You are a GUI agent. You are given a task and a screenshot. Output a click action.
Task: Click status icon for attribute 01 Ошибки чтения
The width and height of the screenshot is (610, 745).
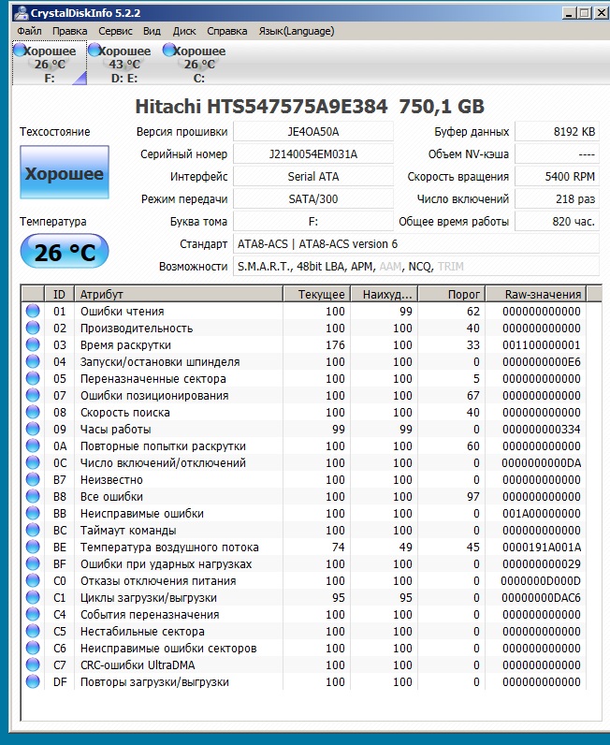tap(33, 312)
